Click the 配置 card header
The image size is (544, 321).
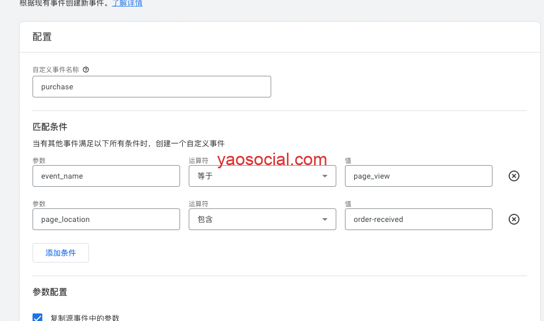[x=42, y=37]
